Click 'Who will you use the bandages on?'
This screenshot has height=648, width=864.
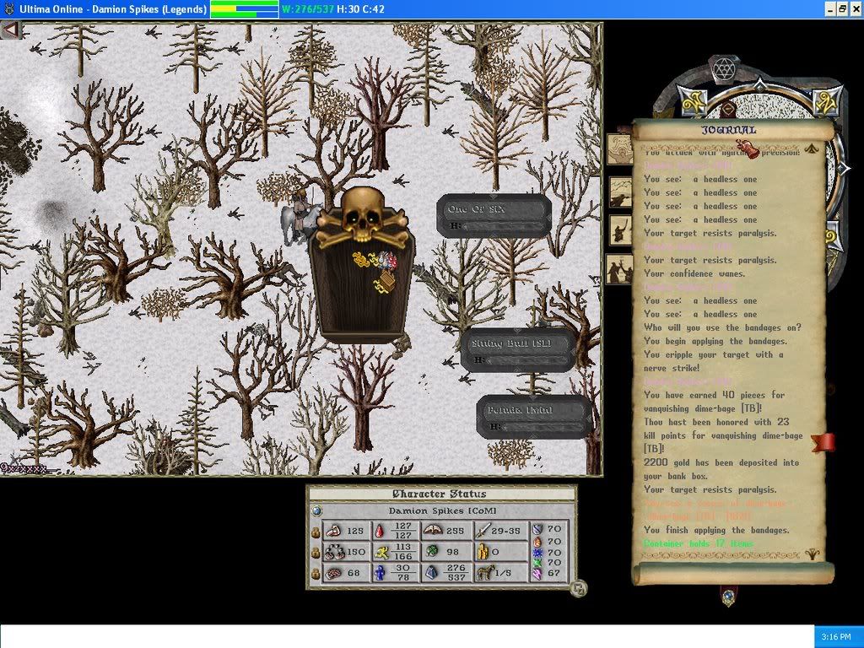tap(722, 327)
